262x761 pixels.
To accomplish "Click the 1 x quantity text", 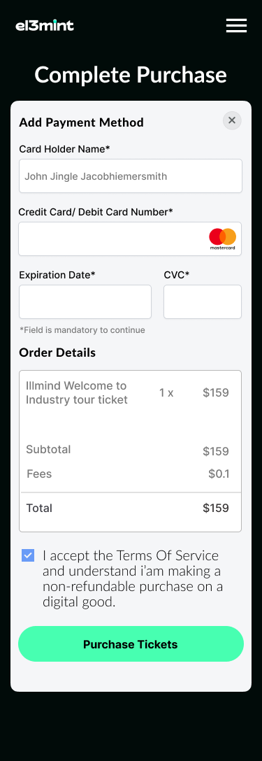I will click(166, 392).
